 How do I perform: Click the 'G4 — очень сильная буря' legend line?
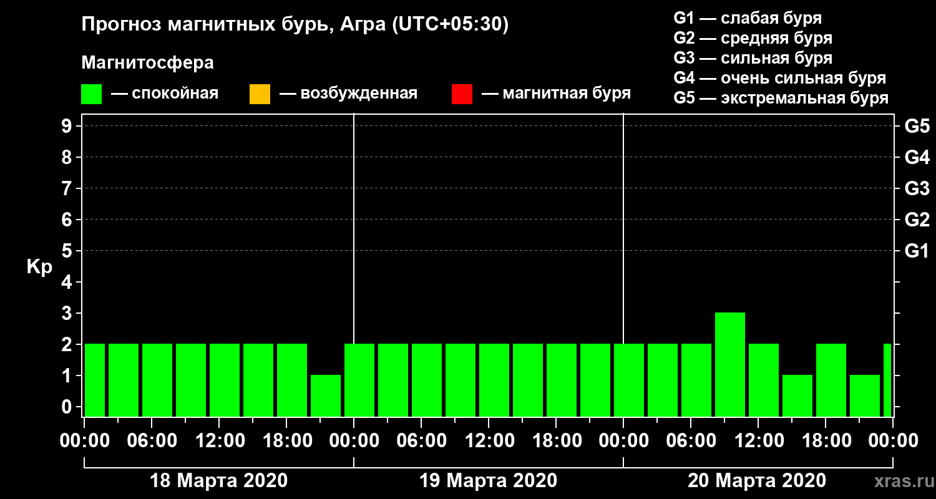coord(779,78)
